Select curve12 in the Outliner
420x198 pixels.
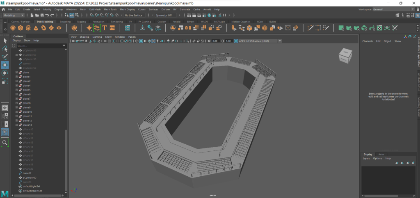point(27,173)
